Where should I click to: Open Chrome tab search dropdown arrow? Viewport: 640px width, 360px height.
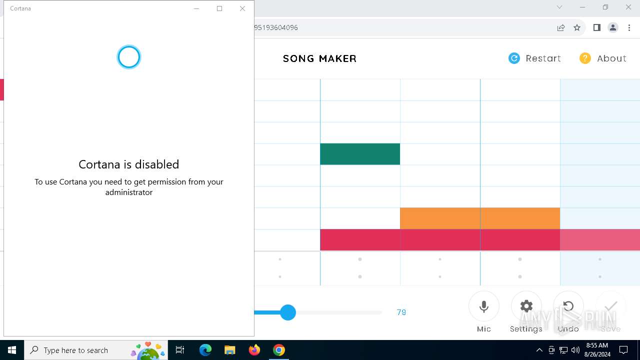pos(559,7)
